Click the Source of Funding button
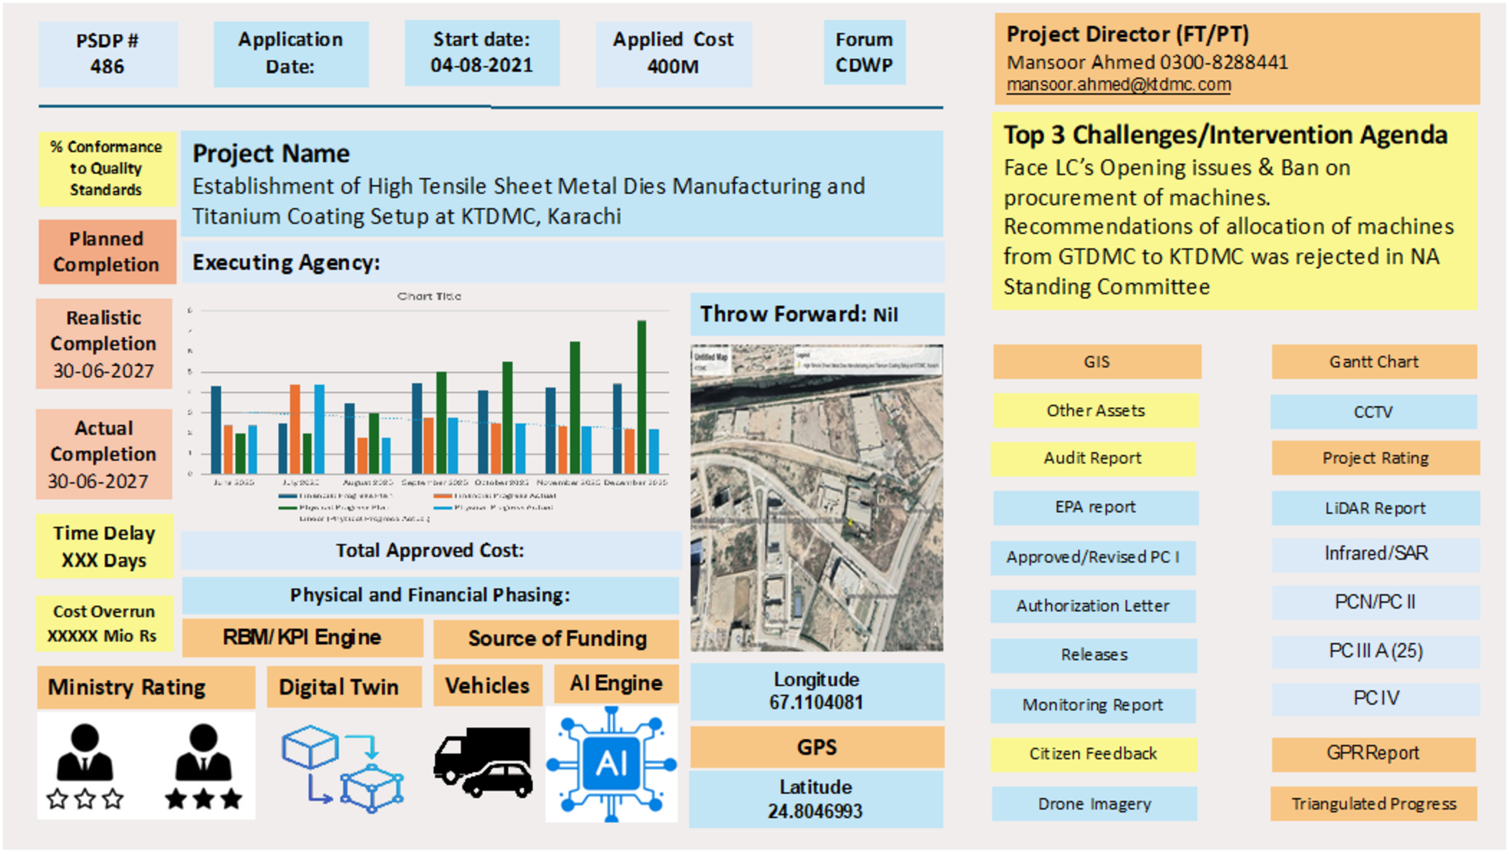This screenshot has width=1509, height=854. (x=556, y=639)
